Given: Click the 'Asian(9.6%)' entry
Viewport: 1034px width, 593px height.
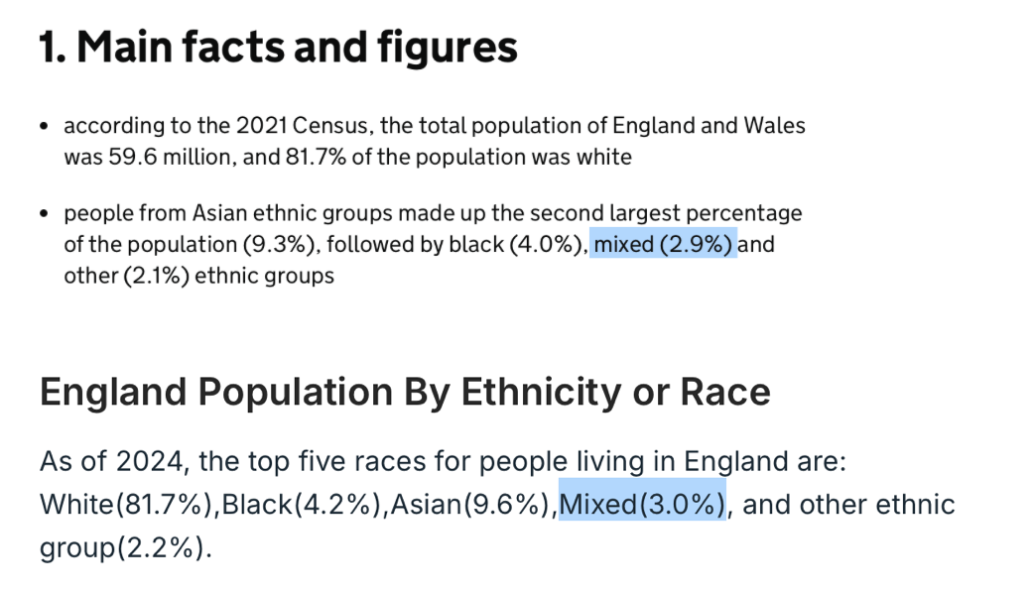Looking at the screenshot, I should point(470,504).
